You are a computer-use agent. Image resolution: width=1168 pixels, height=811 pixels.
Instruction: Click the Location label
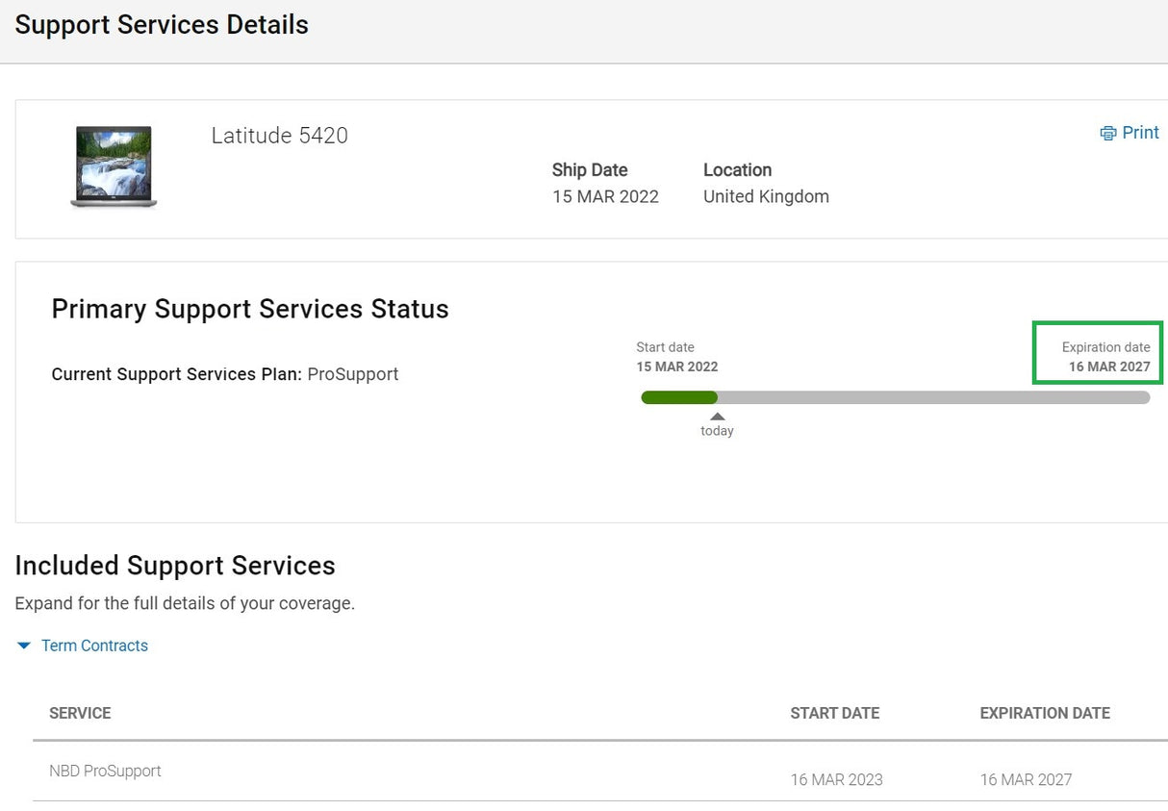point(737,170)
